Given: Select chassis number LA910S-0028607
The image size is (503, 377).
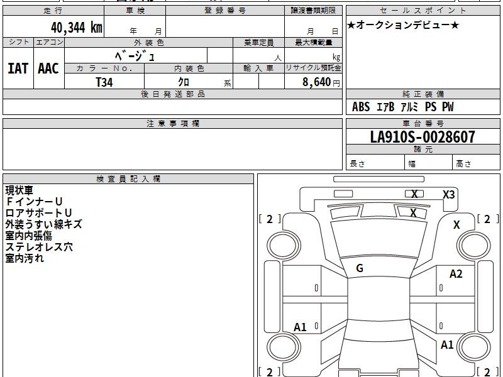Looking at the screenshot, I should point(423,137).
